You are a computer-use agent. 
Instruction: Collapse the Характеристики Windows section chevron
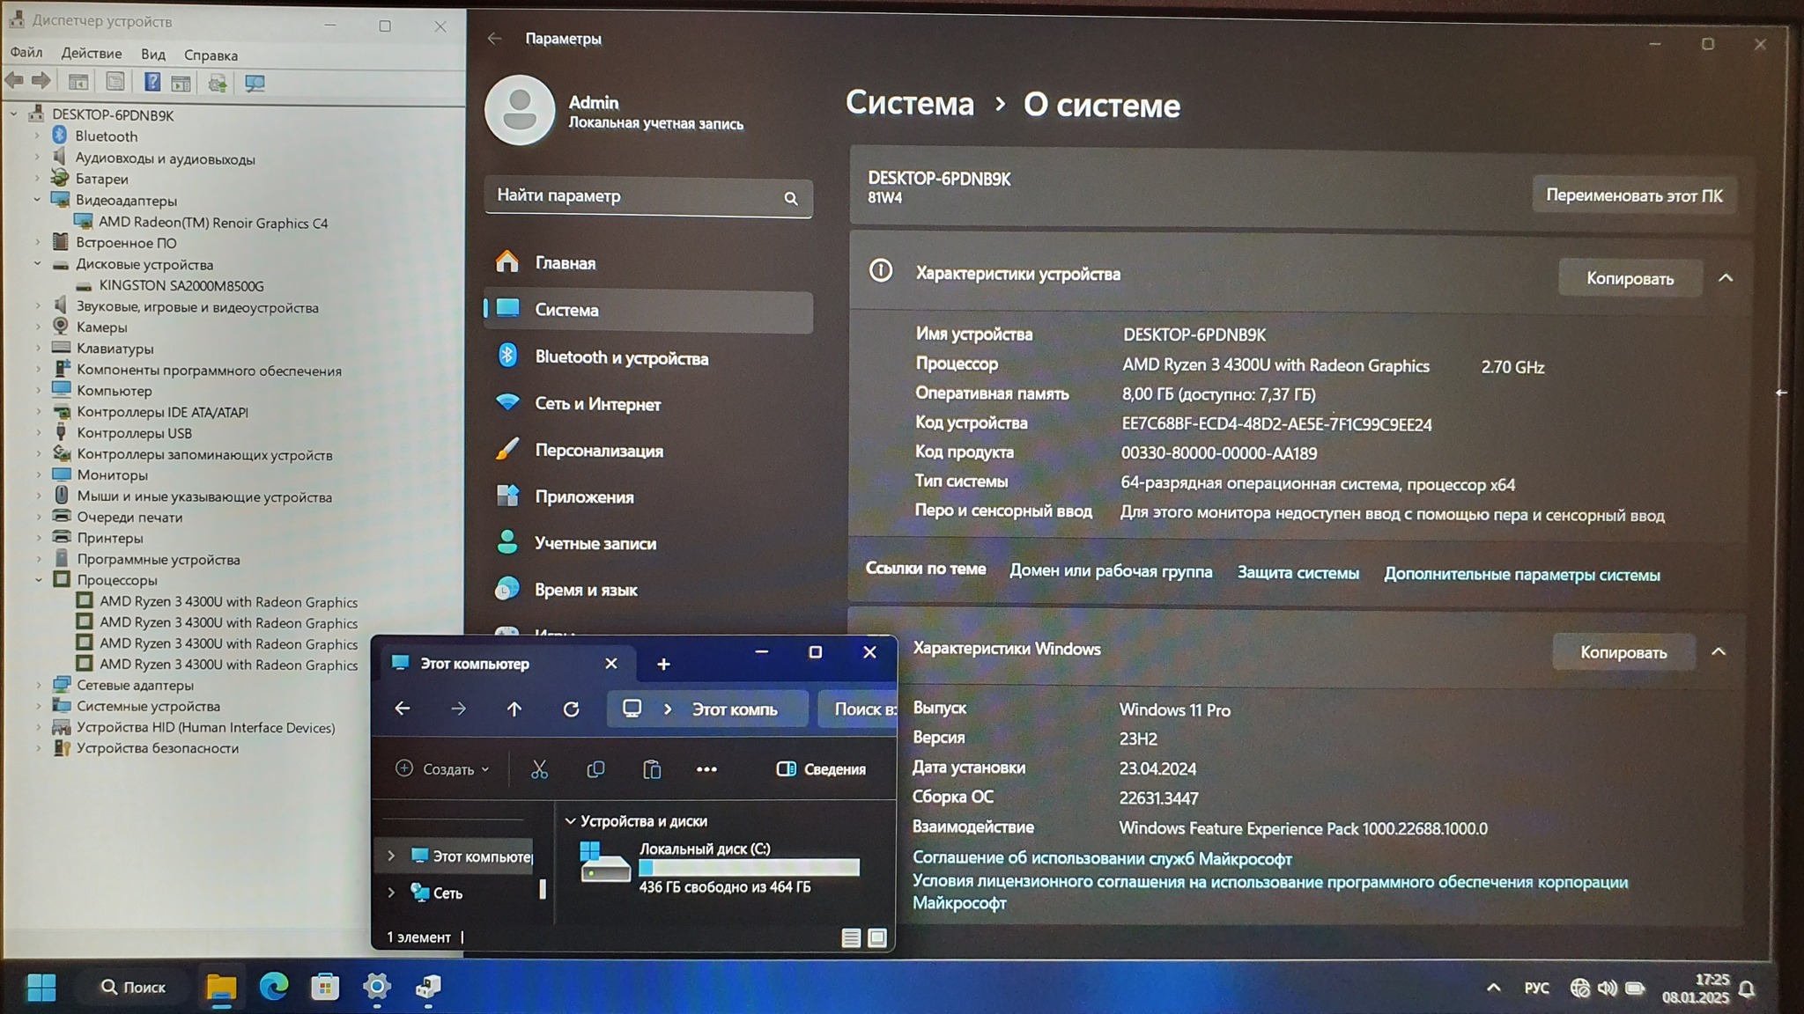pyautogui.click(x=1719, y=652)
